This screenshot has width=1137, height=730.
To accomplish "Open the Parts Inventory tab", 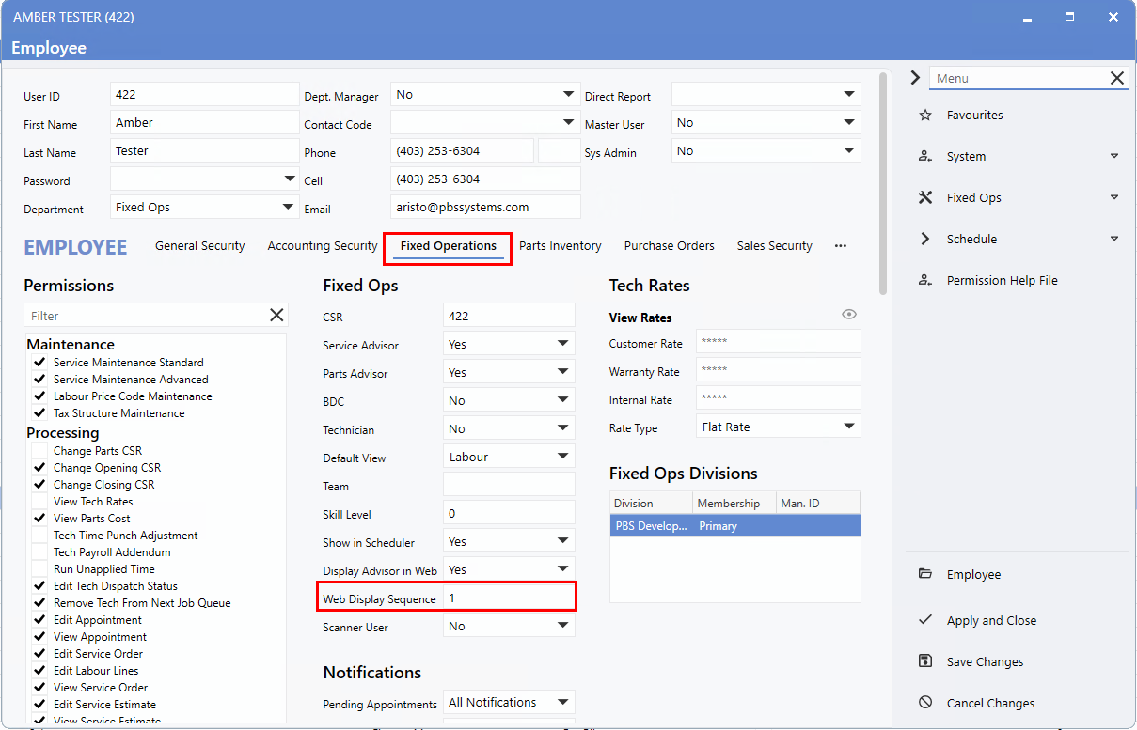I will pos(560,246).
